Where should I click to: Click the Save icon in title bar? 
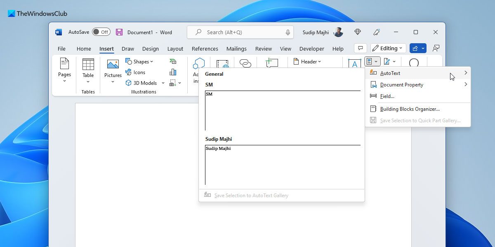tap(119, 32)
